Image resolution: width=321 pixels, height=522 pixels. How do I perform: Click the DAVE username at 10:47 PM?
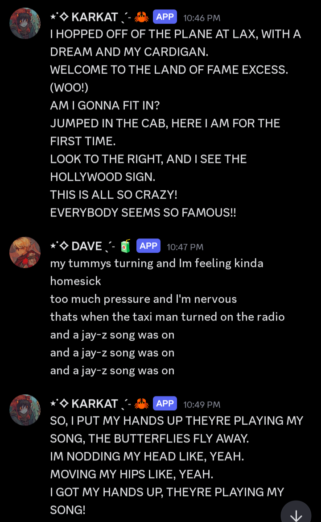tap(86, 246)
